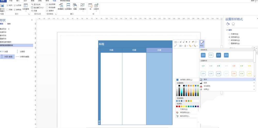258x128 pixels.
Task: Click the Zoom (显示比例) magnifier icon
Action: pyautogui.click(x=32, y=5)
